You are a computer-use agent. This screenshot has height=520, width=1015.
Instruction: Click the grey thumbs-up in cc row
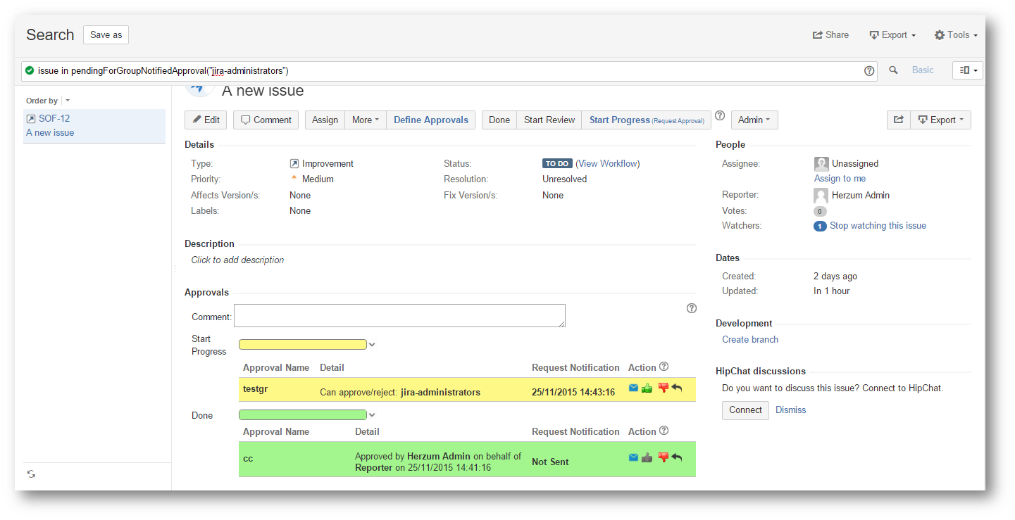click(647, 457)
